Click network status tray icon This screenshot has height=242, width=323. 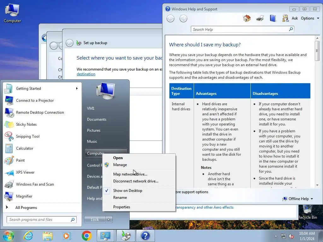284,236
